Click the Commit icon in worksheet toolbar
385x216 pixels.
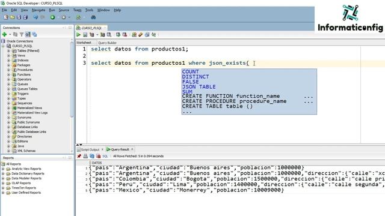[x=118, y=35]
